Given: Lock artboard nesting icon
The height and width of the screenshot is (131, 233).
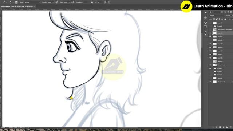Looking at the screenshot, I should click(222, 19).
